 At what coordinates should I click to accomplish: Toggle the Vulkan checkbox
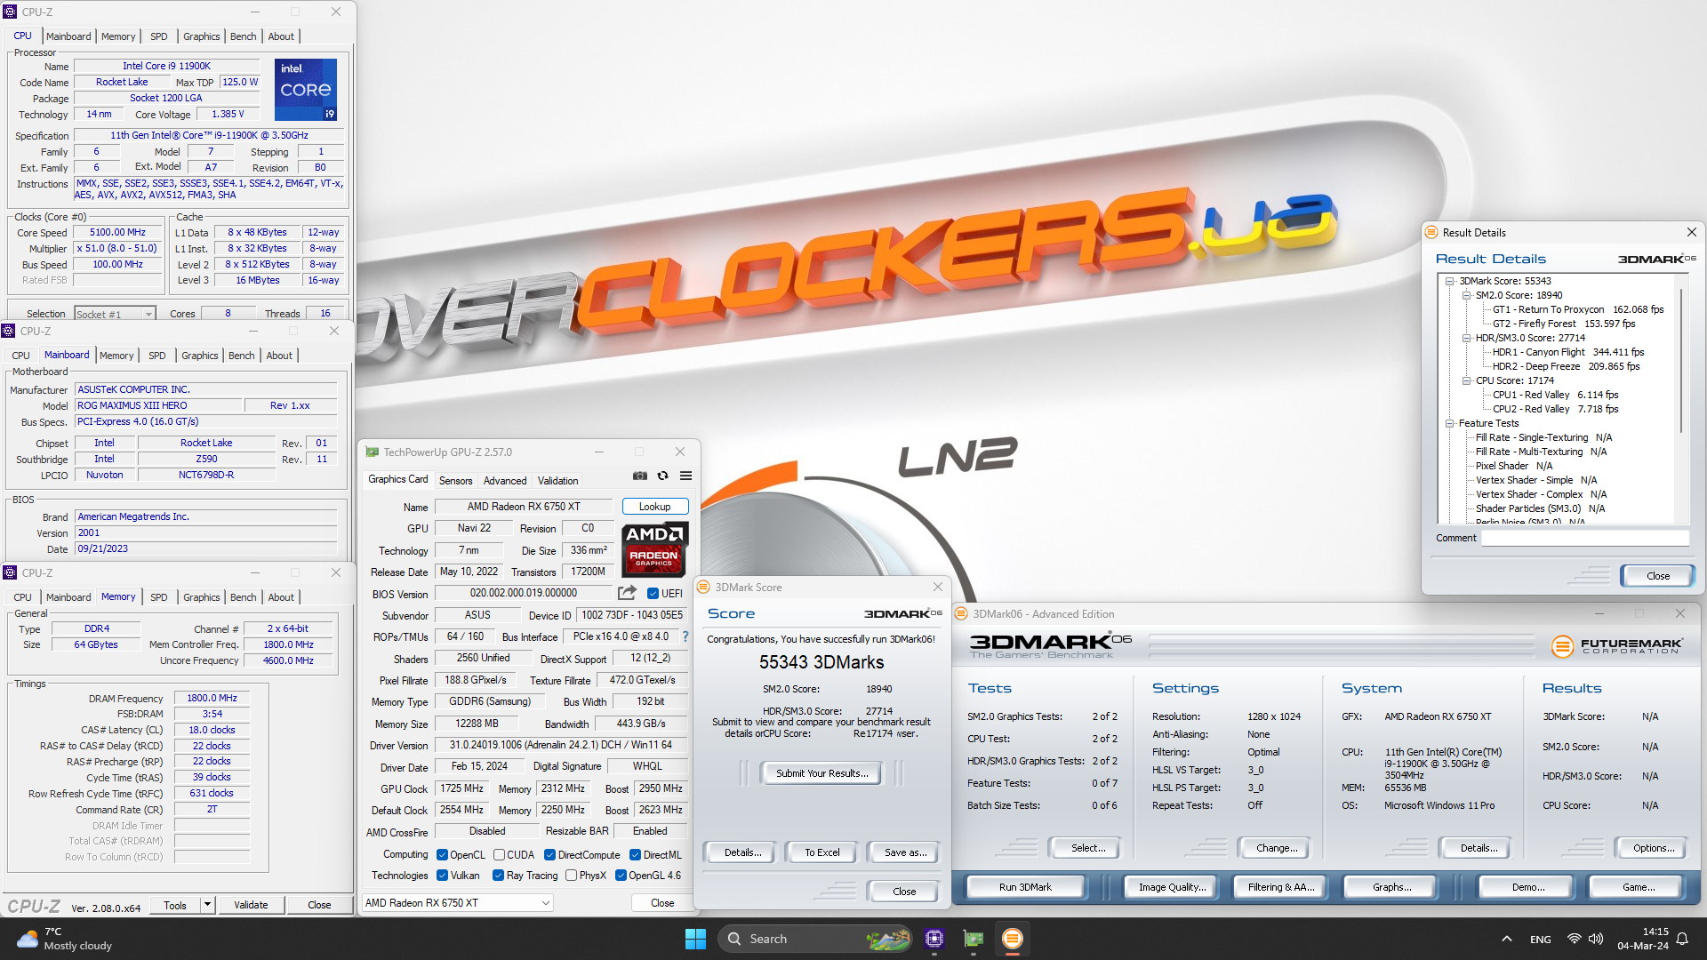(x=442, y=876)
